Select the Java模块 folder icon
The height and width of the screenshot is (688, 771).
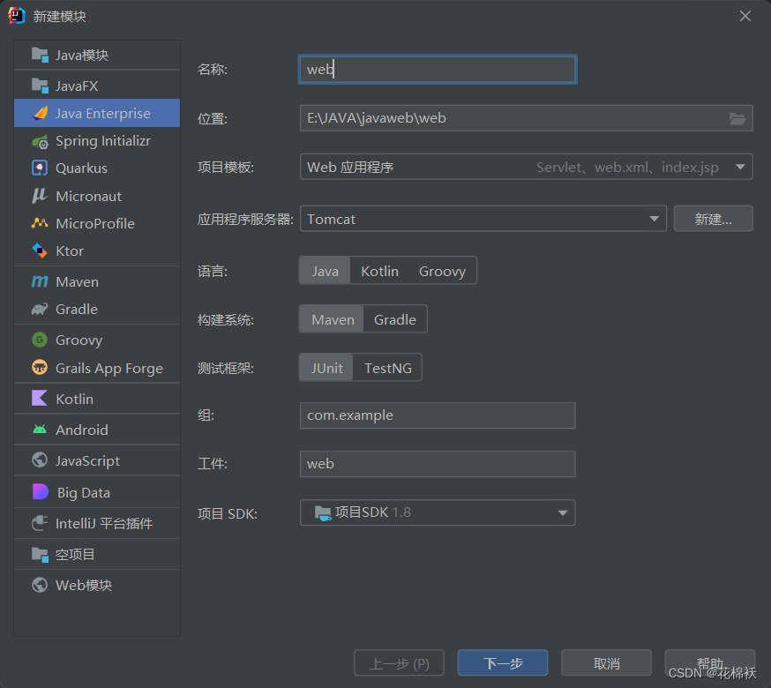pos(40,55)
